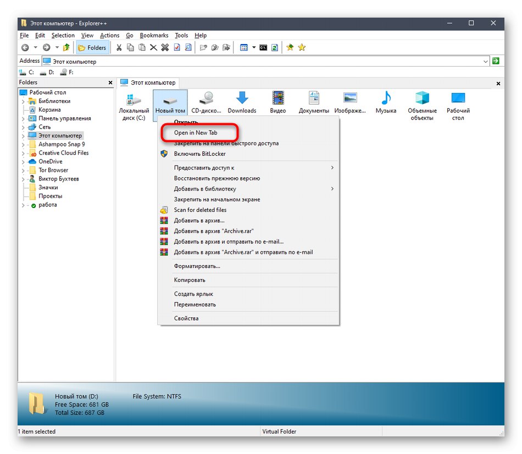Click the Copy toolbar icon
This screenshot has height=454, width=522.
pos(131,48)
